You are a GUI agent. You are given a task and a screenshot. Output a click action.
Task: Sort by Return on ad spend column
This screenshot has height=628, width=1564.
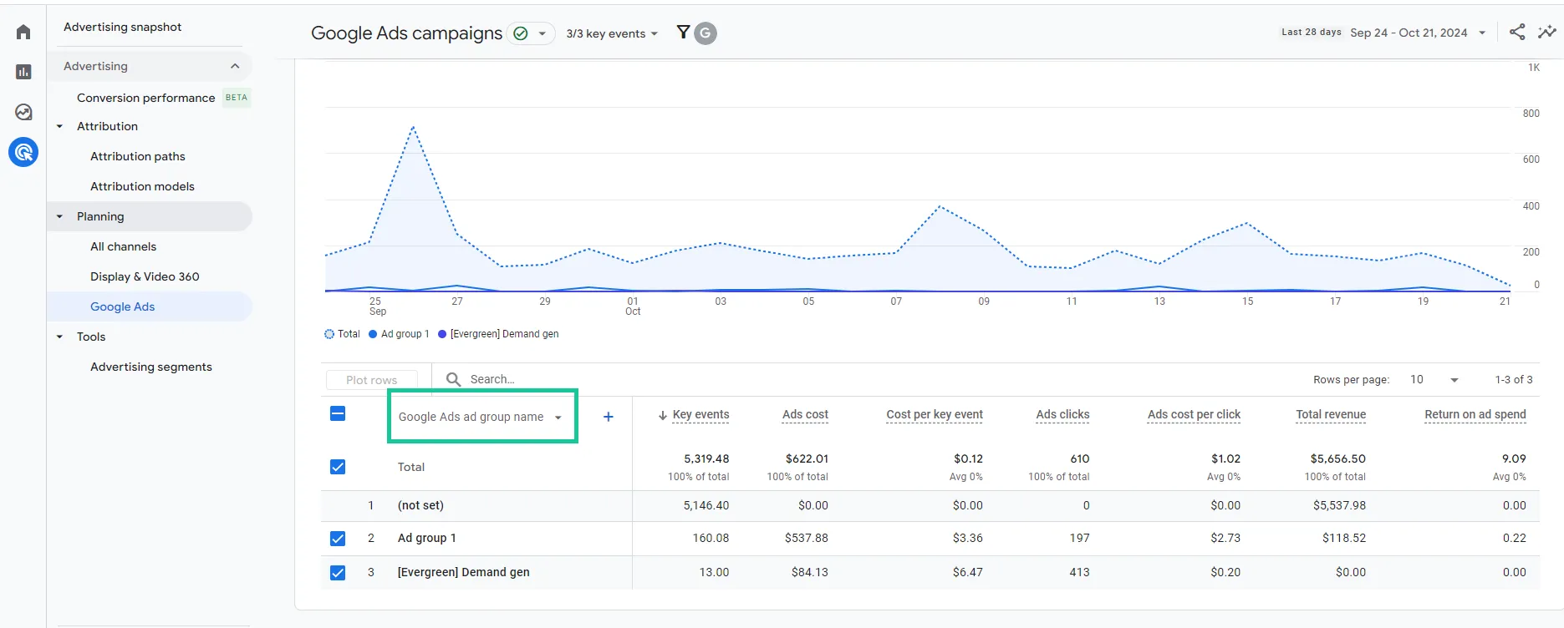click(x=1475, y=414)
